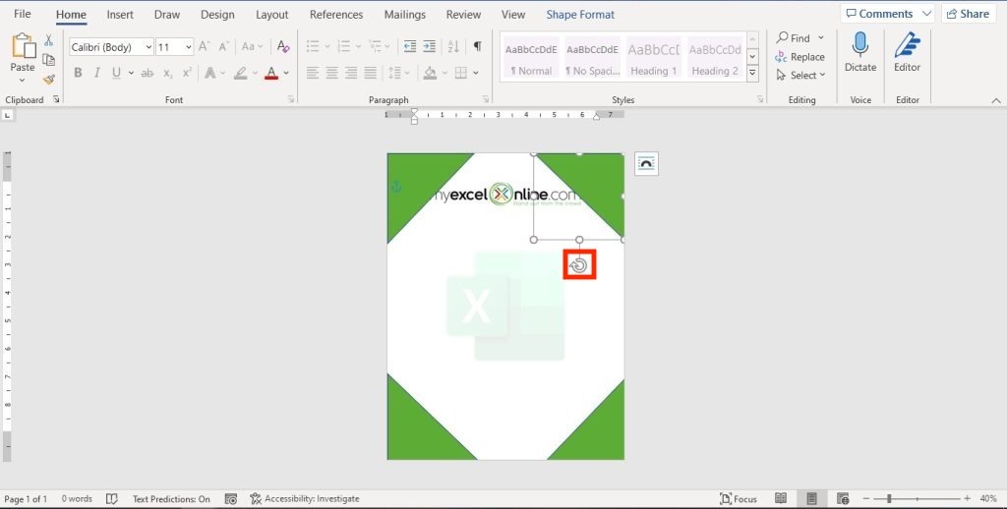Open the File menu

click(x=22, y=14)
